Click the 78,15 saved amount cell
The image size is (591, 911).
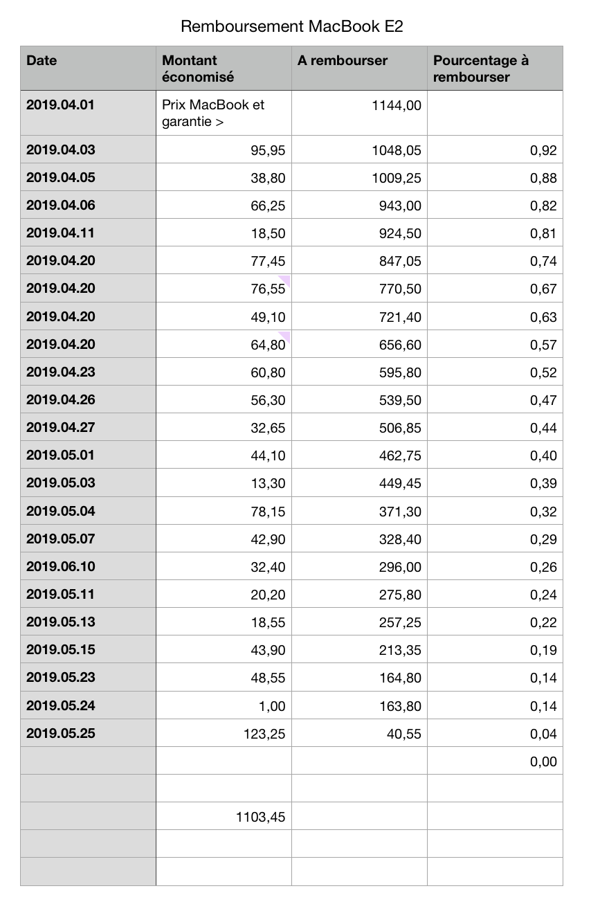[224, 511]
